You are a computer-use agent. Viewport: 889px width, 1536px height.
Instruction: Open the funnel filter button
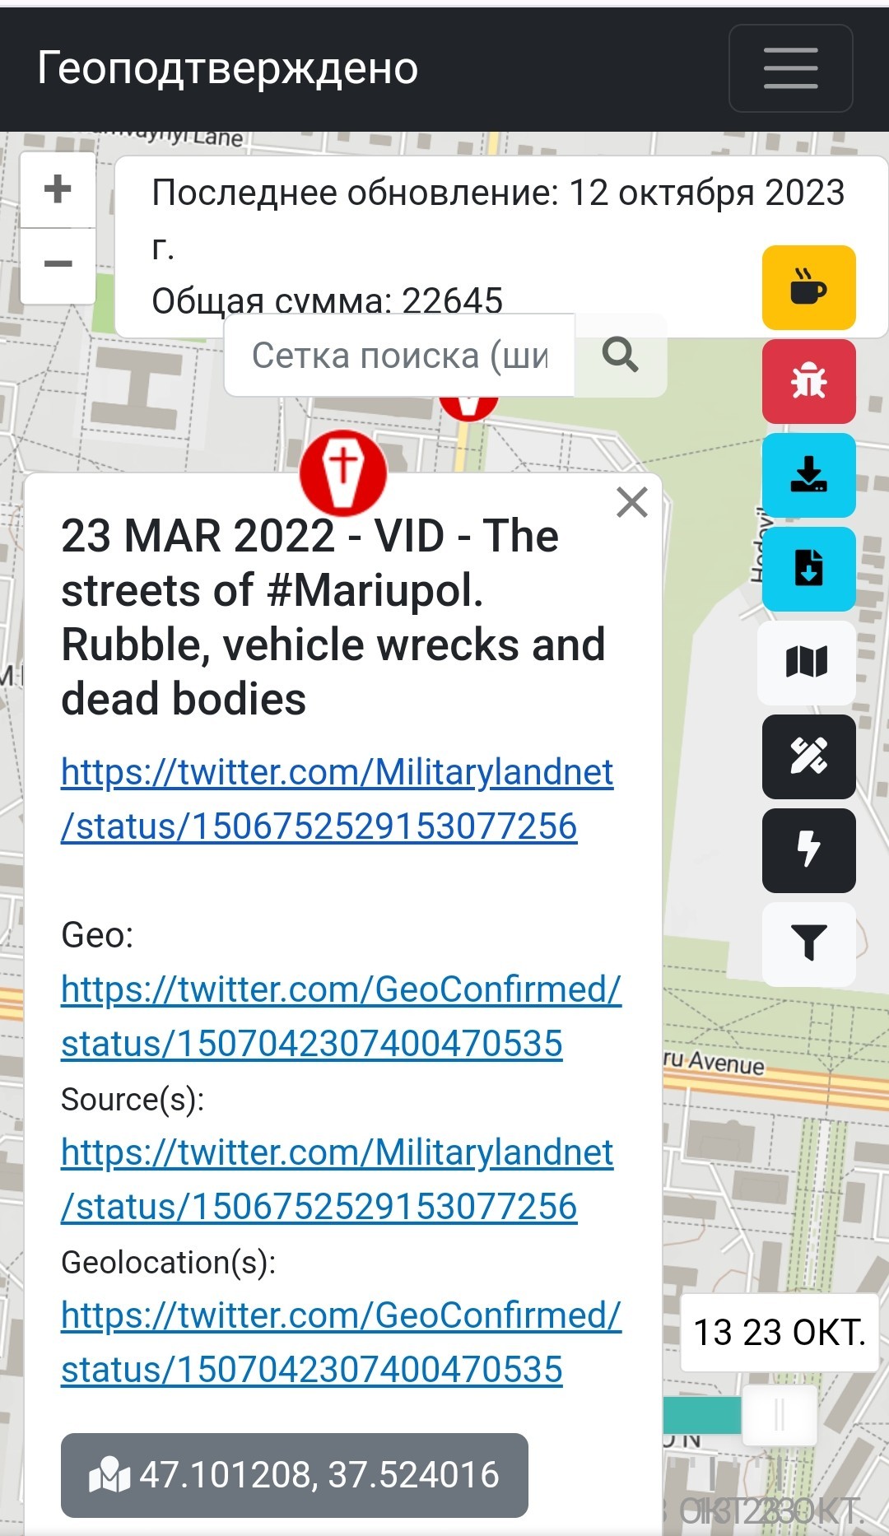click(808, 944)
